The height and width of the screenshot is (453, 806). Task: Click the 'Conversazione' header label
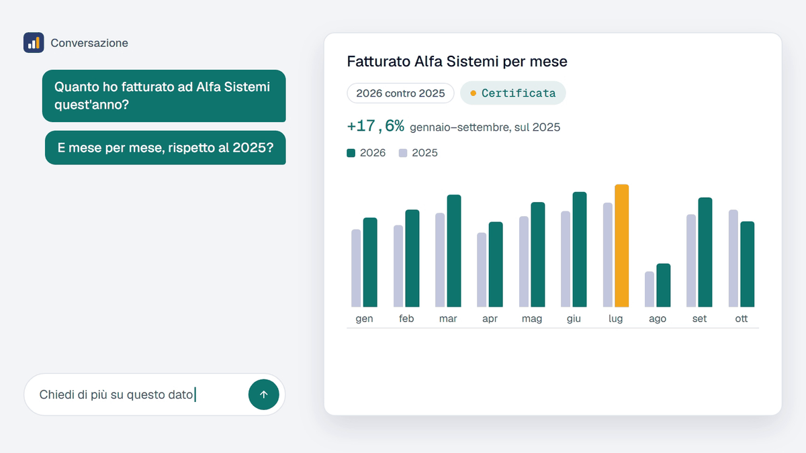89,43
